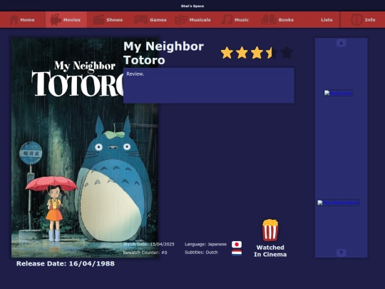This screenshot has width=385, height=289.
Task: Click the popcorn bucket icon
Action: pyautogui.click(x=270, y=230)
